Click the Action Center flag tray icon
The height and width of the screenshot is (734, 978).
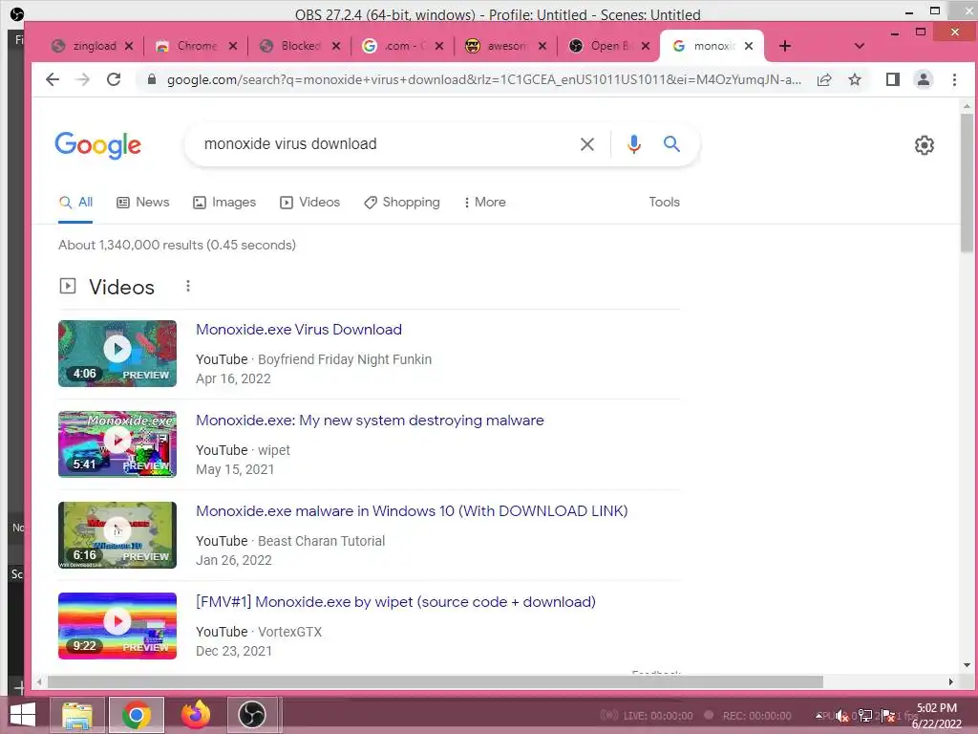pos(888,716)
